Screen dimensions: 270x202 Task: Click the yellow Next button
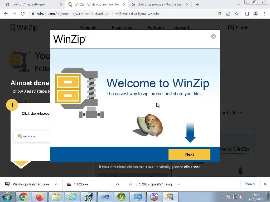189,154
